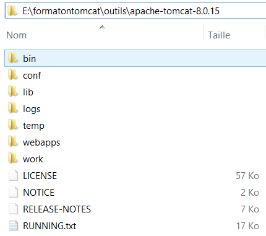This screenshot has height=236, width=266.
Task: Click the 17 Ko size of RUNNING.txt
Action: (x=247, y=226)
